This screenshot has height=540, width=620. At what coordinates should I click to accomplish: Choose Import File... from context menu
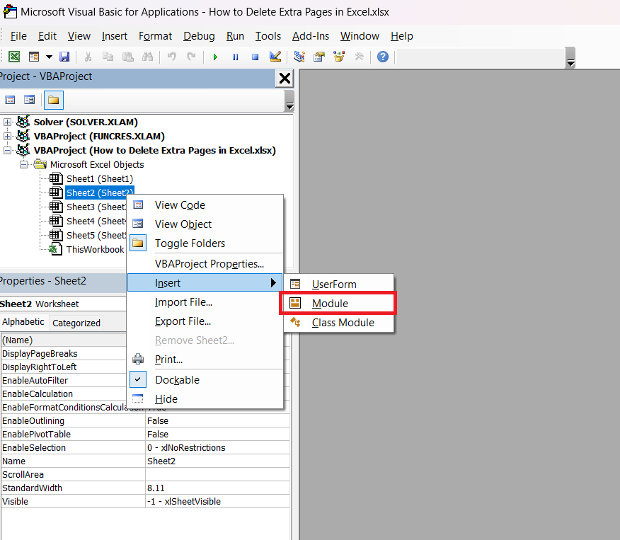[x=205, y=302]
